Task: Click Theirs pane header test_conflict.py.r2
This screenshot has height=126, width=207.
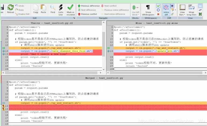Action: click(52, 23)
